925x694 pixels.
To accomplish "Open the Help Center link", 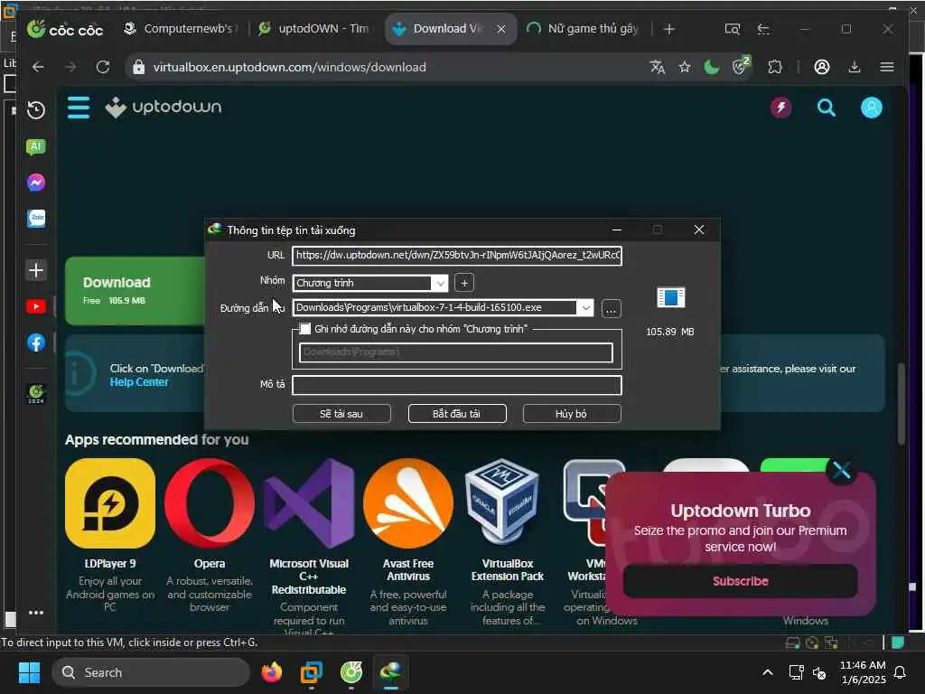I will [139, 382].
